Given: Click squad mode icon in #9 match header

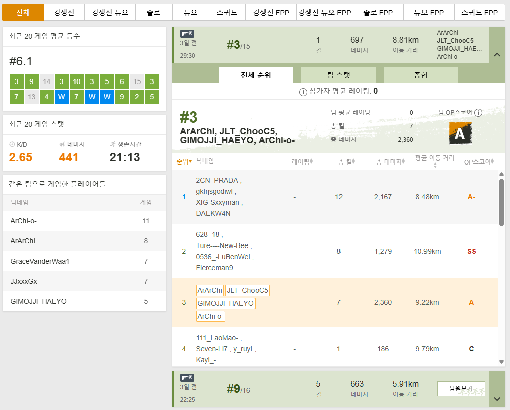Looking at the screenshot, I should [x=187, y=377].
